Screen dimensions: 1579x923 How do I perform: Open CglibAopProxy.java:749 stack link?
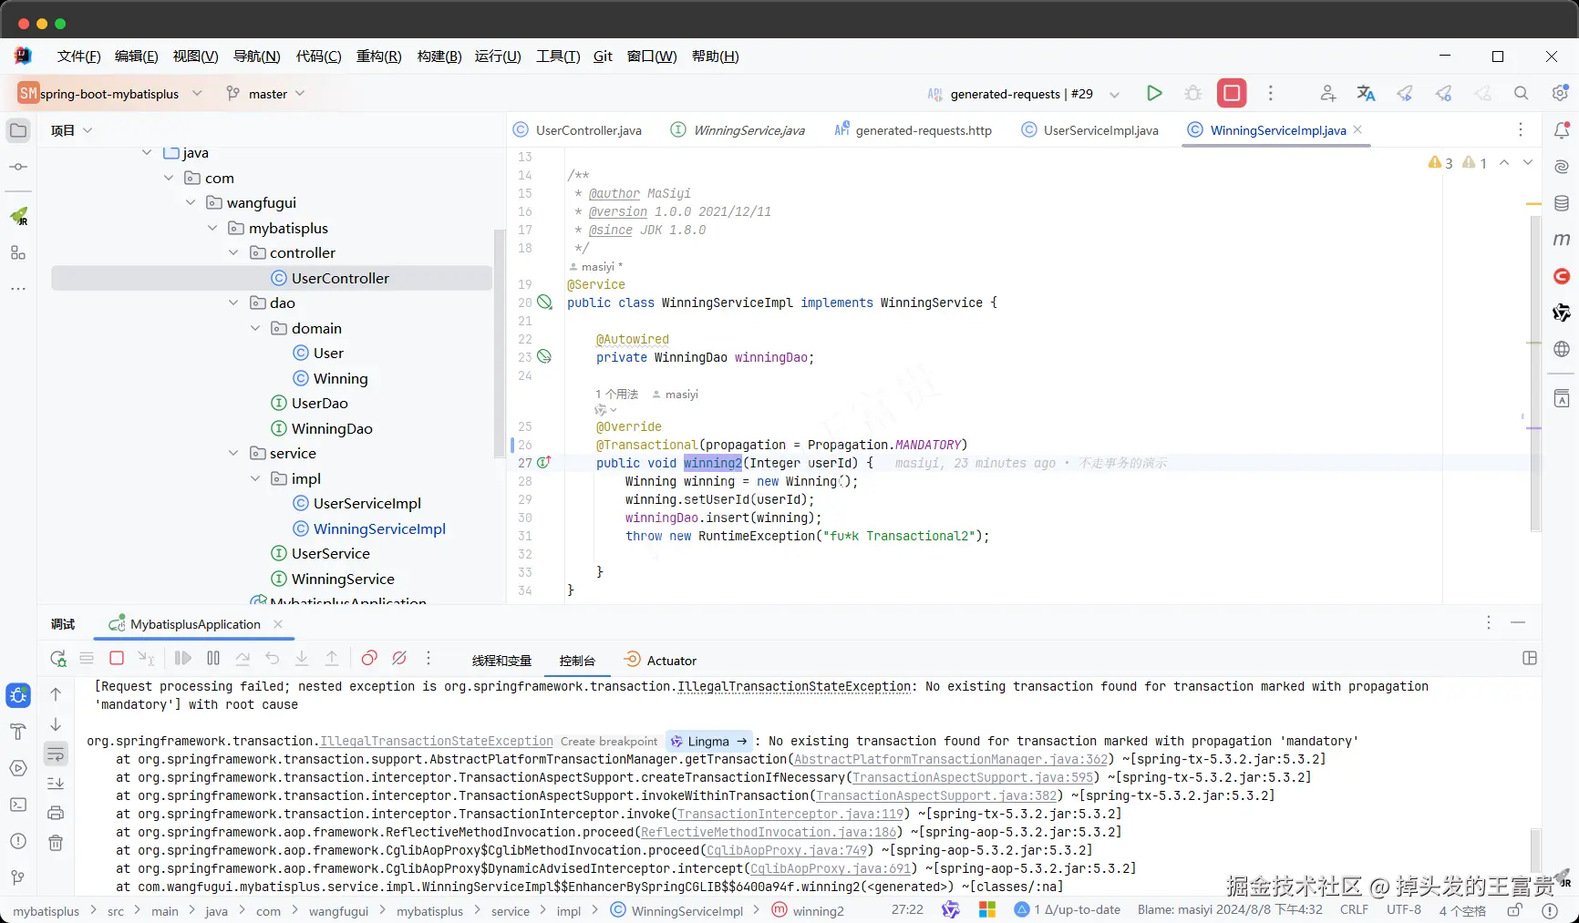787,850
